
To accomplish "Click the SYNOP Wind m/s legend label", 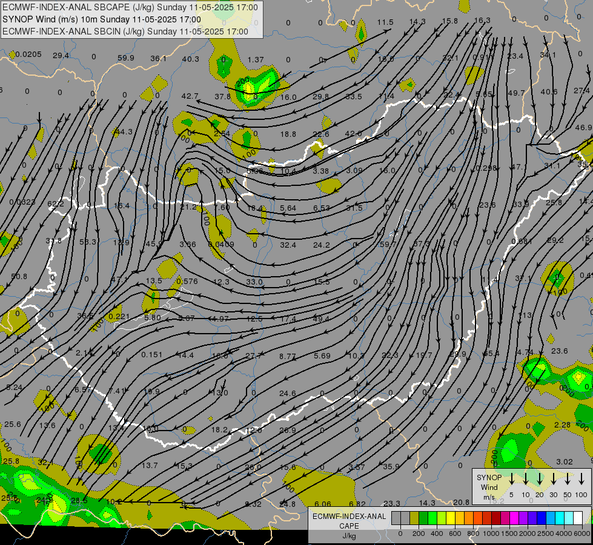I will pos(489,487).
